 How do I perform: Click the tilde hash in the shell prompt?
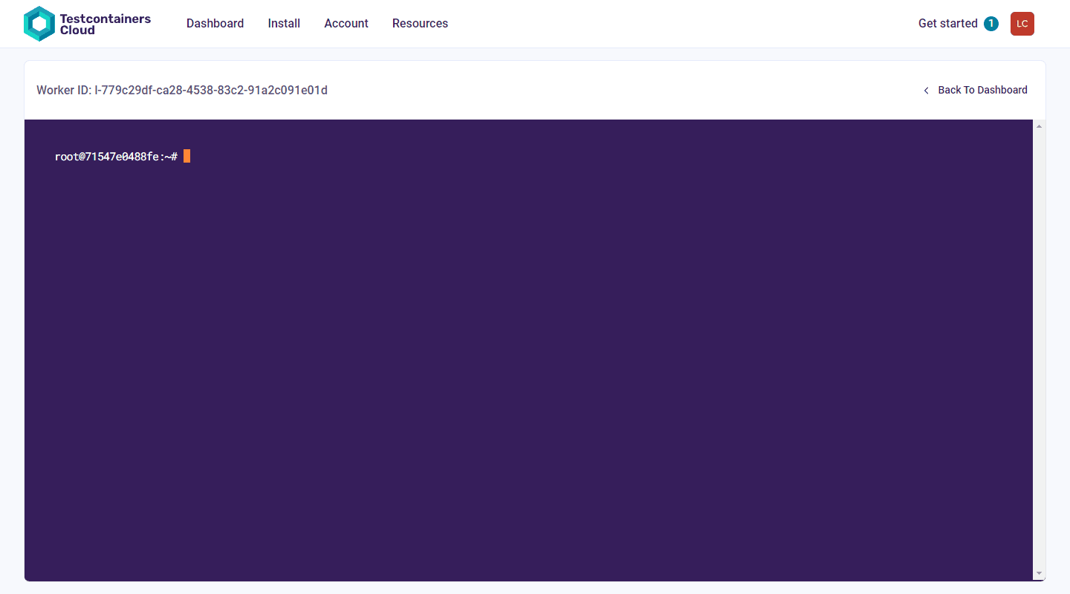(x=171, y=157)
